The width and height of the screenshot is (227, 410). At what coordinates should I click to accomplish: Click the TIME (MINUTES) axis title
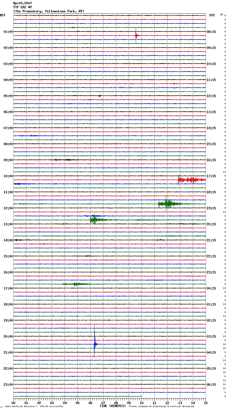click(x=113, y=406)
